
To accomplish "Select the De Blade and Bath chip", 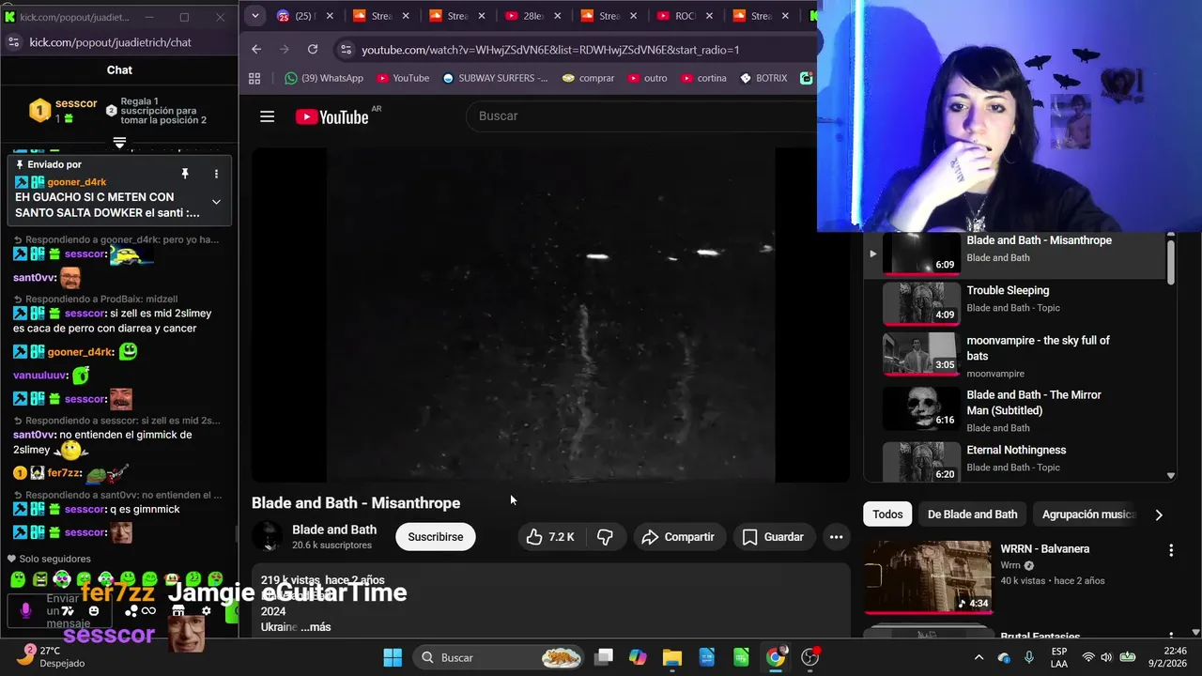I will pos(972,515).
